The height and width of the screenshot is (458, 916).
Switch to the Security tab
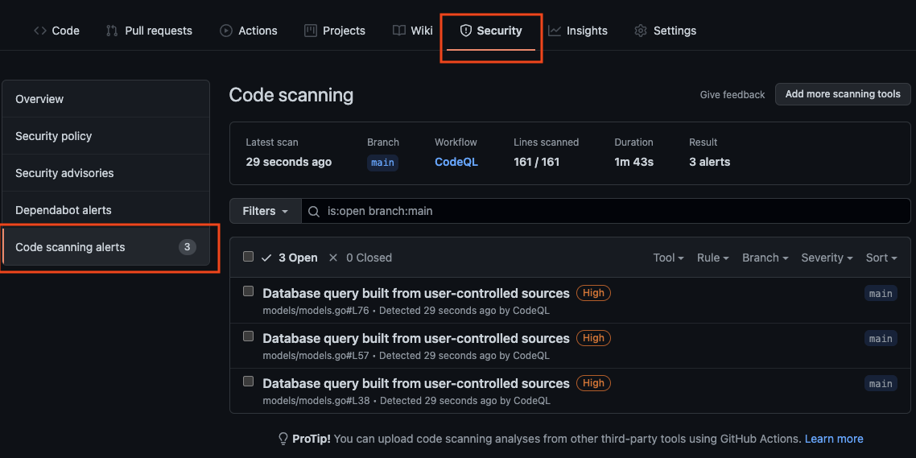coord(490,31)
